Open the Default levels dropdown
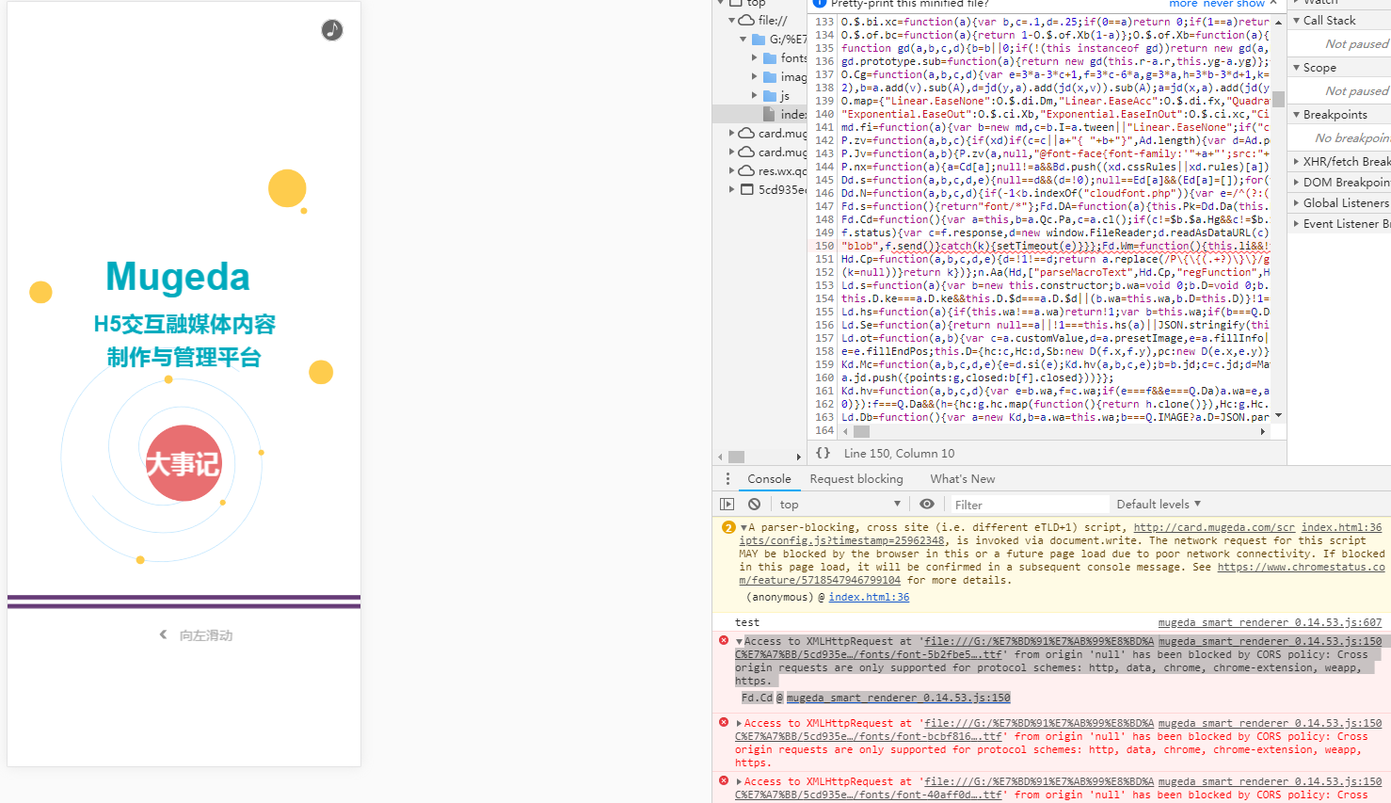The height and width of the screenshot is (803, 1391). click(x=1159, y=504)
